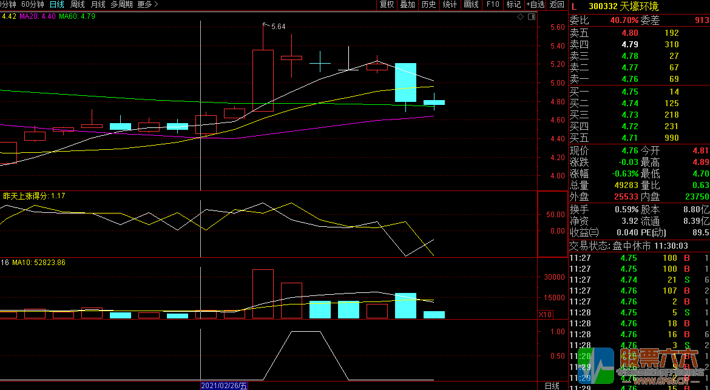Open the 画线 drawing tools
The height and width of the screenshot is (390, 710).
click(471, 5)
